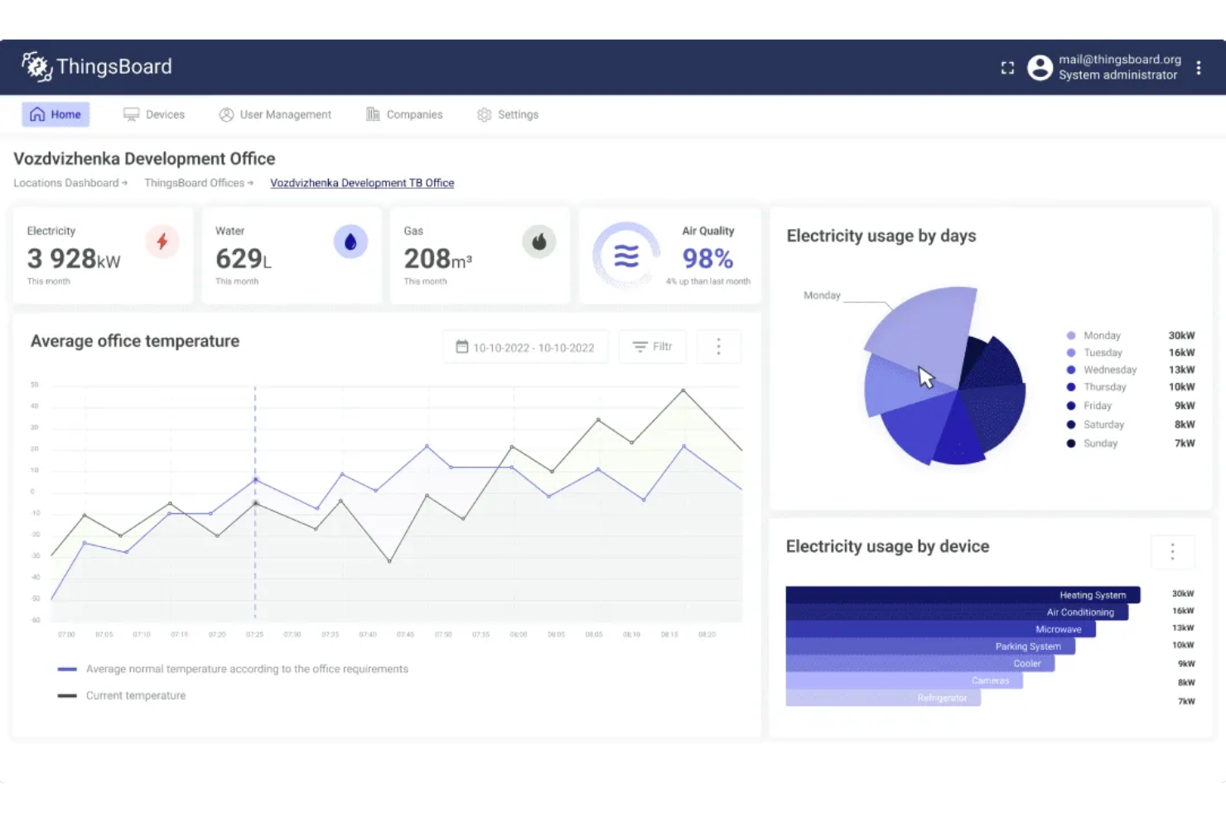Open the kebab menu beside System administrator

1199,67
